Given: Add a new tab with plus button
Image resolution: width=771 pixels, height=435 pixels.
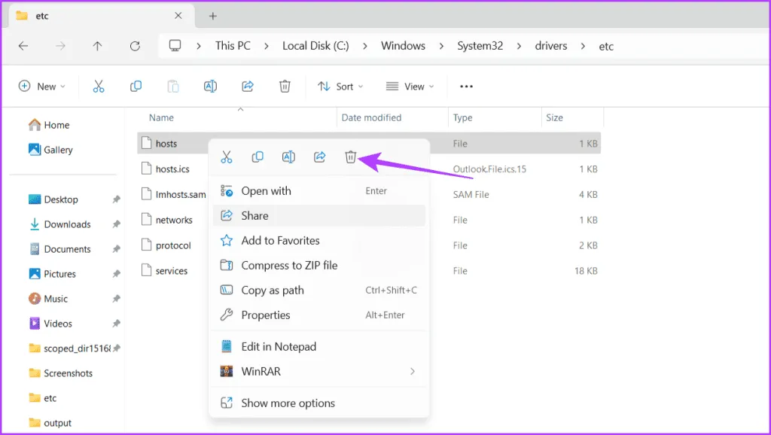Looking at the screenshot, I should (x=213, y=16).
